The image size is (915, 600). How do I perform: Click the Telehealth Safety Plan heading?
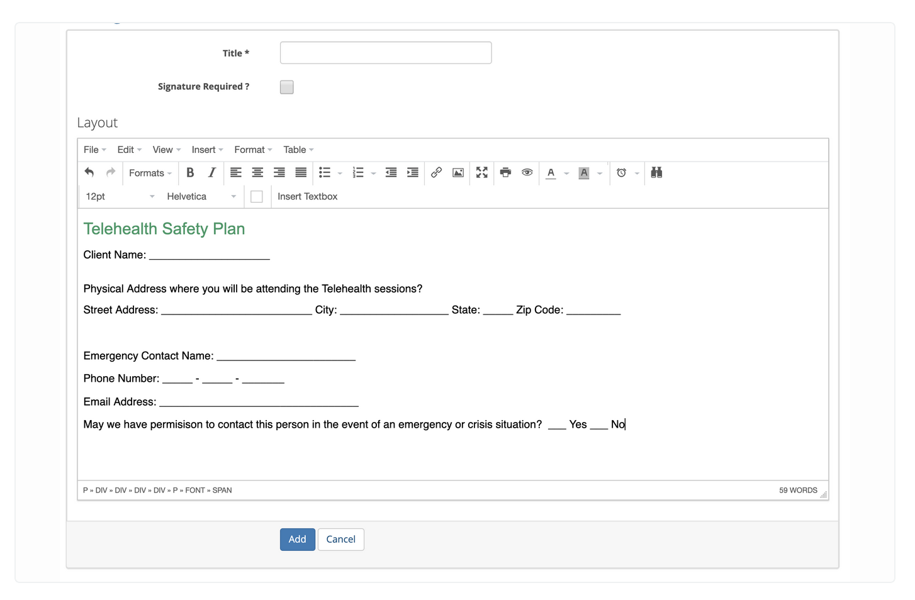click(164, 229)
